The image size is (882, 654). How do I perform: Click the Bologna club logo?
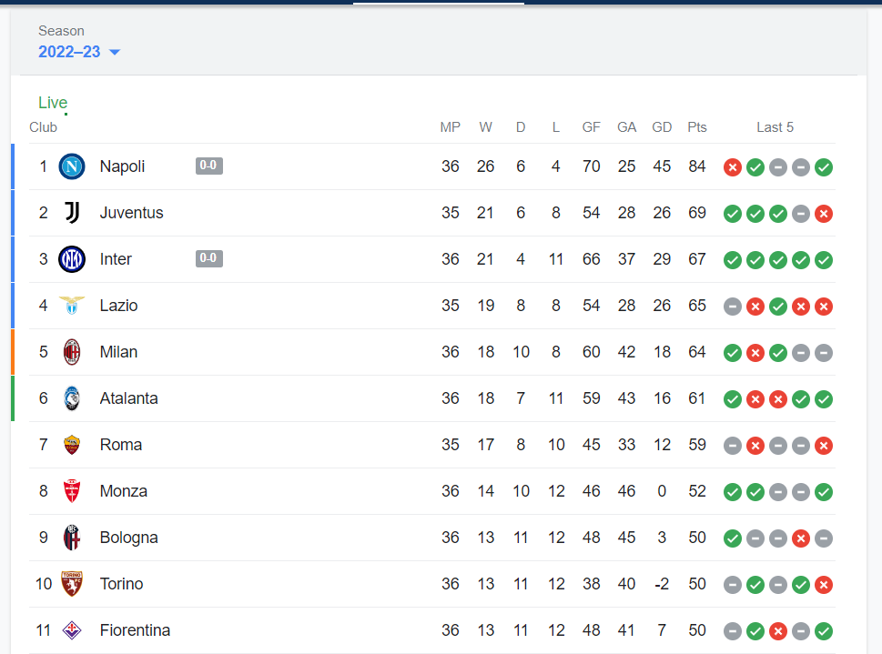tap(72, 538)
